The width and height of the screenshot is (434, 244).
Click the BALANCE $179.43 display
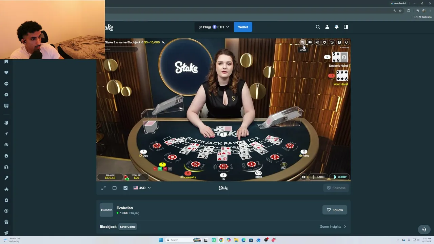(x=110, y=177)
